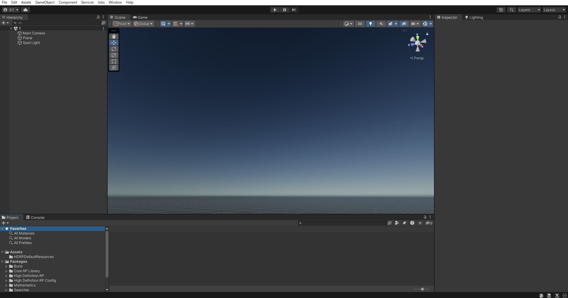The width and height of the screenshot is (568, 298).
Task: Select the Rotate tool
Action: pos(114,49)
